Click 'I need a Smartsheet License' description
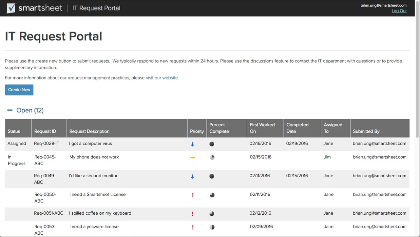 click(x=98, y=194)
